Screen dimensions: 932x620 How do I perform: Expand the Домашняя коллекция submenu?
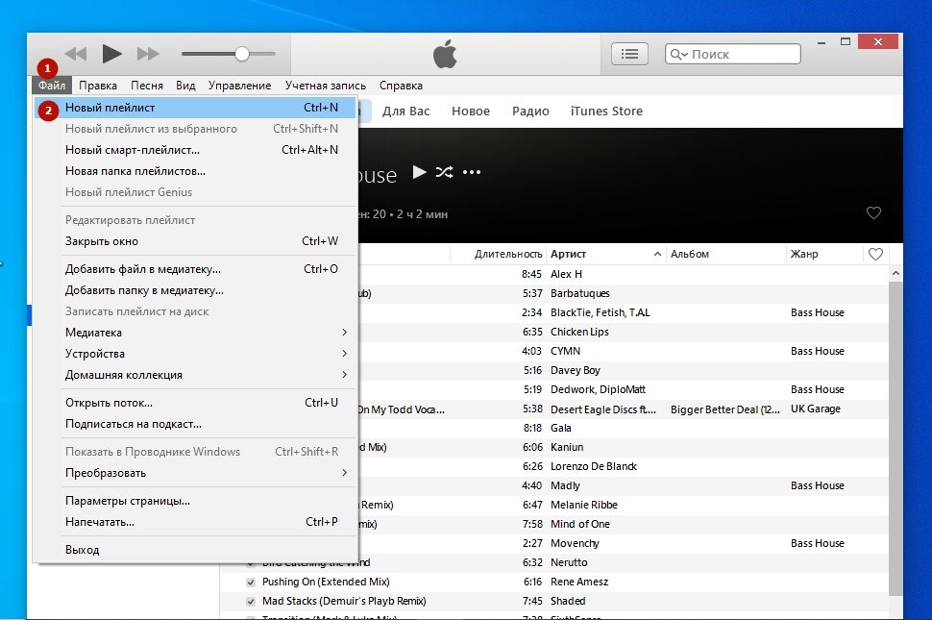(x=196, y=375)
